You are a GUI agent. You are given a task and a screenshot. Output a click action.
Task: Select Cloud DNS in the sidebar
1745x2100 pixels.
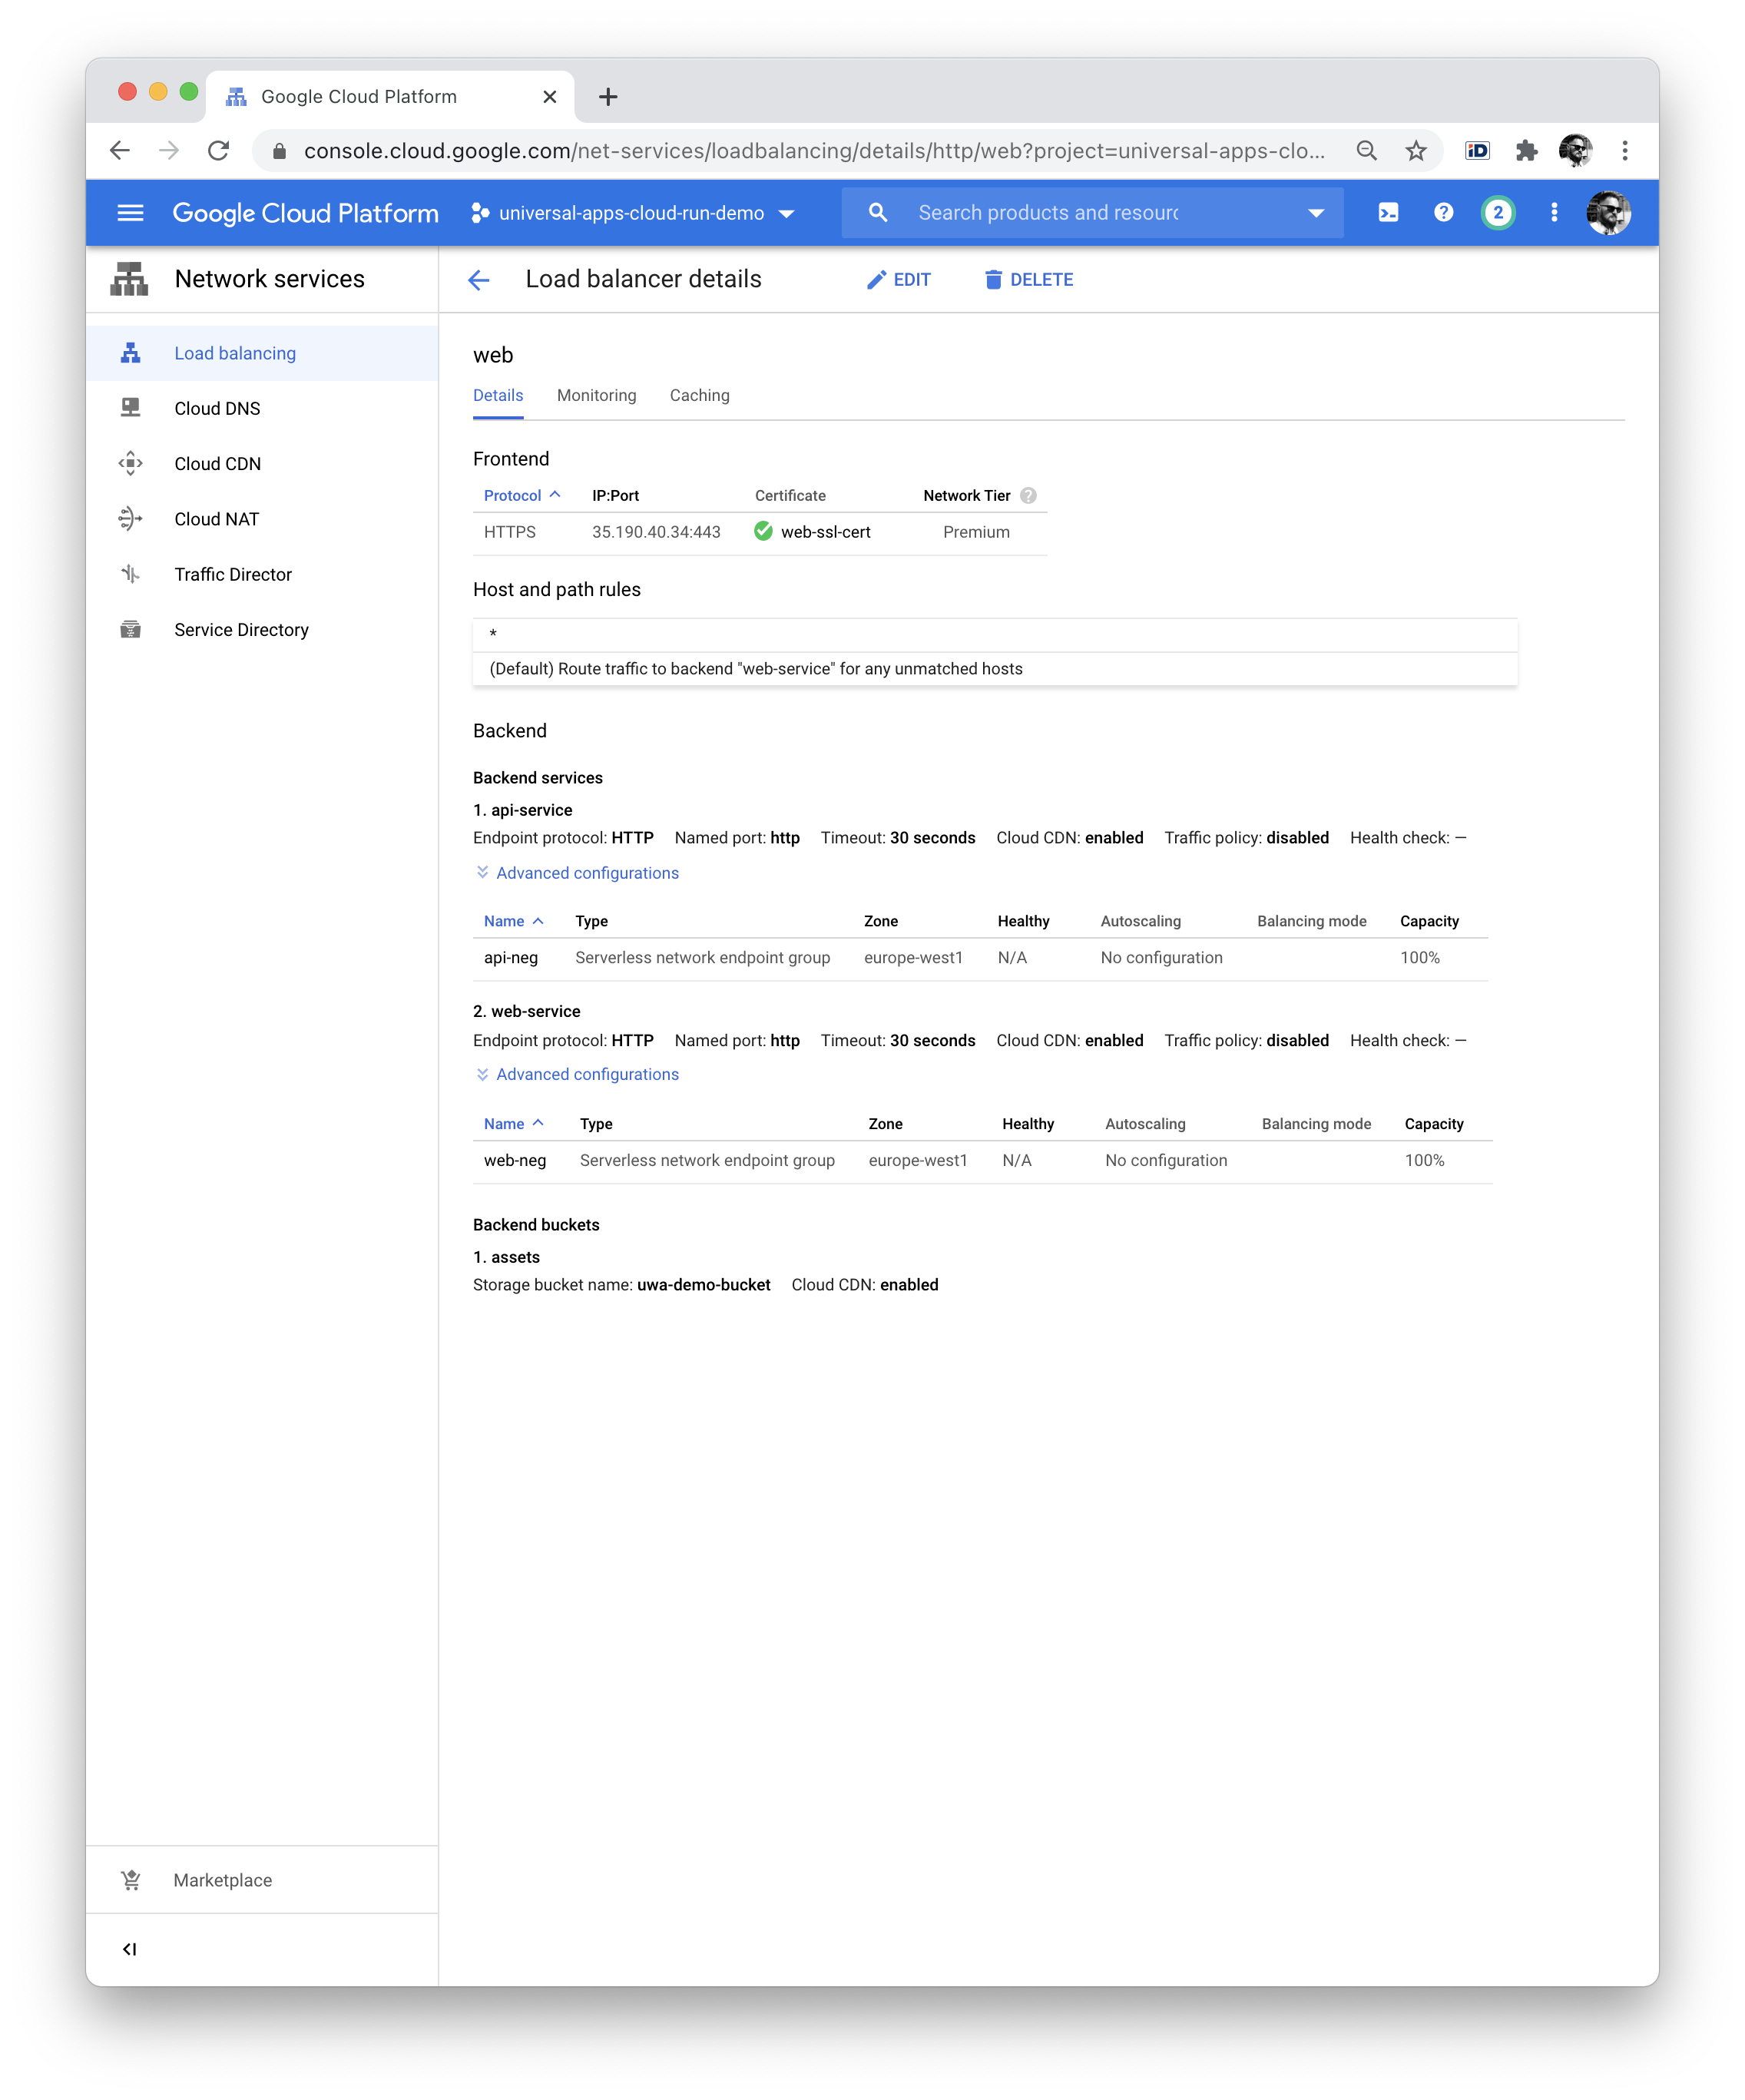[216, 408]
